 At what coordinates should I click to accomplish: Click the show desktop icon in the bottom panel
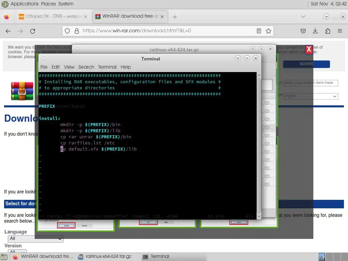pyautogui.click(x=4, y=257)
